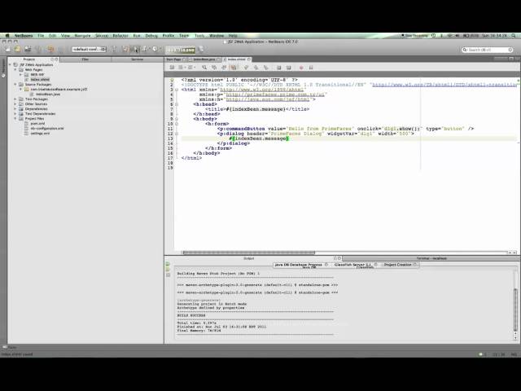Select IndexBean.java in the project tree
Viewport: 521px width, 391px height.
48,94
